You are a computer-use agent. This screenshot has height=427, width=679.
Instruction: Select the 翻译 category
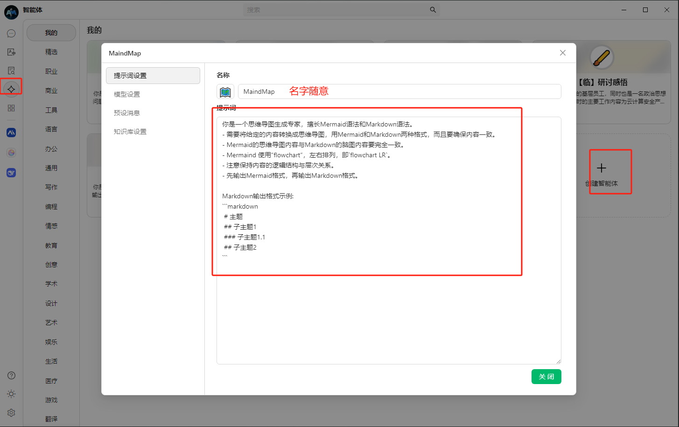51,419
